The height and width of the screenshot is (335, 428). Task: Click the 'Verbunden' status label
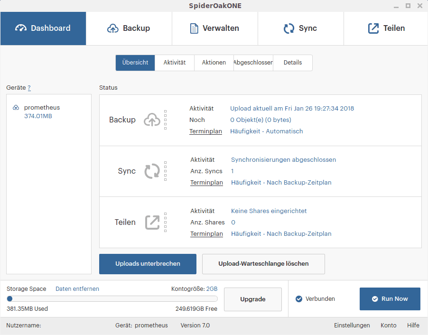coord(320,299)
